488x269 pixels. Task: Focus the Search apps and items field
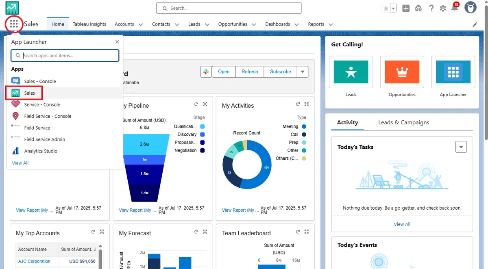[x=65, y=56]
